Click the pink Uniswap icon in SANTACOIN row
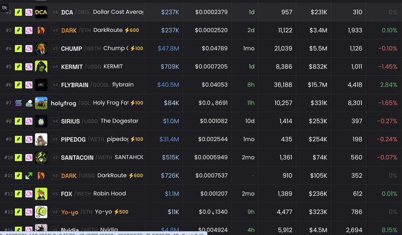 click(x=29, y=158)
